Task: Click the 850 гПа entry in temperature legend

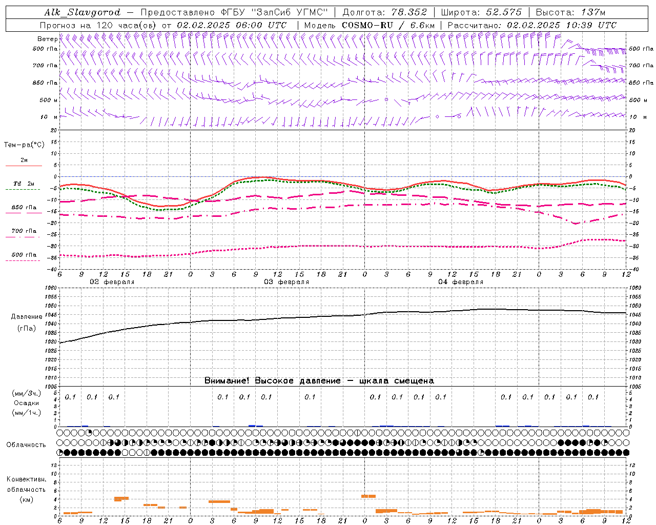Action: (x=24, y=208)
